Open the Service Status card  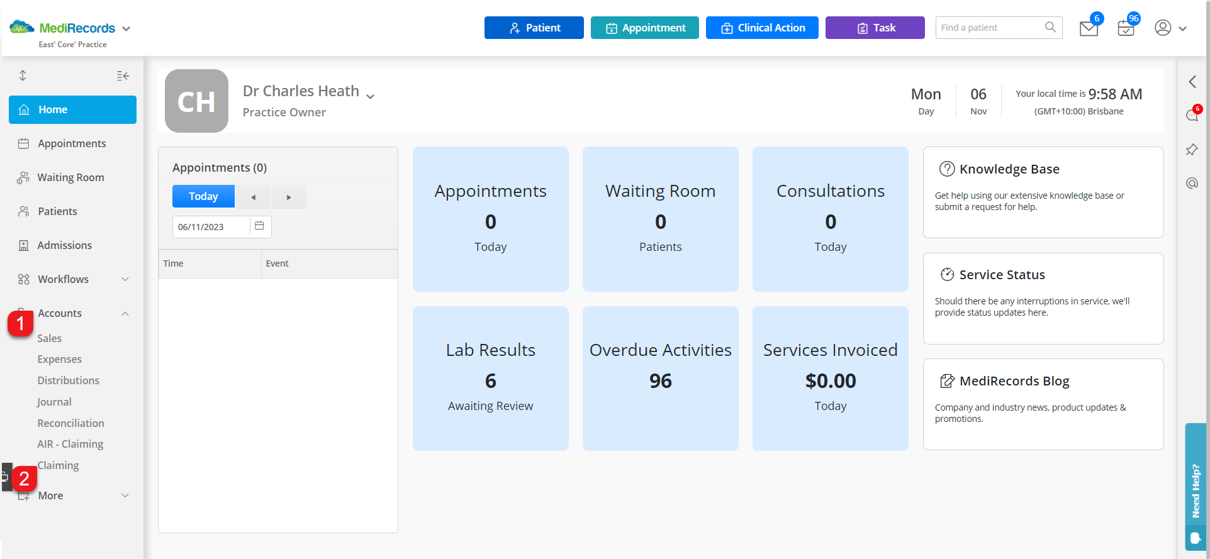point(1043,299)
